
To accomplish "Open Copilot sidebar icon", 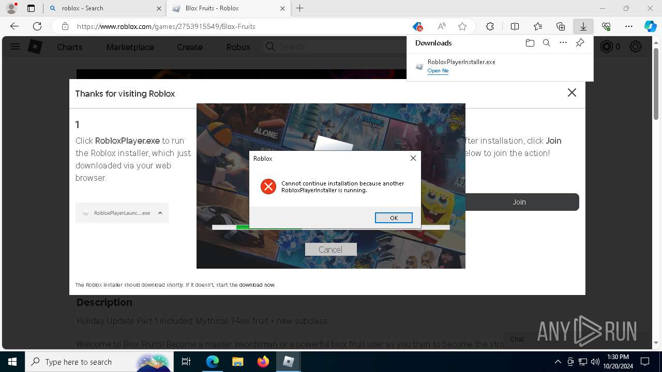I will pyautogui.click(x=650, y=26).
